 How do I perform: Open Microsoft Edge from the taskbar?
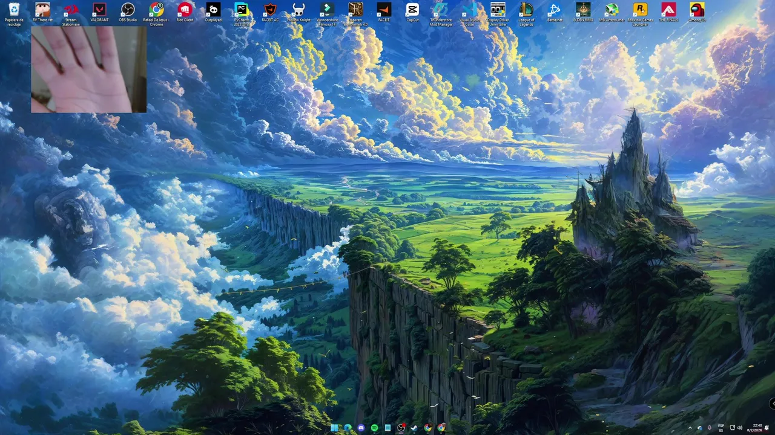pos(348,428)
